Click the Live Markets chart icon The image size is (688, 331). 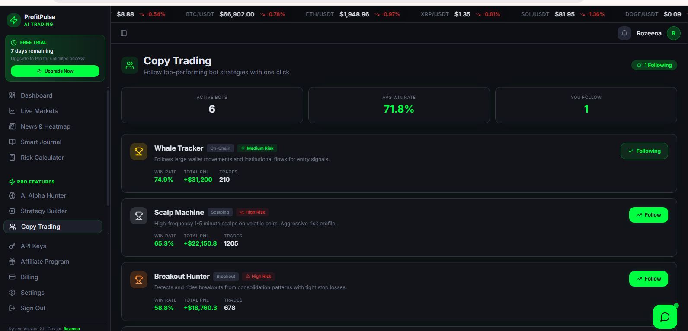pyautogui.click(x=12, y=111)
